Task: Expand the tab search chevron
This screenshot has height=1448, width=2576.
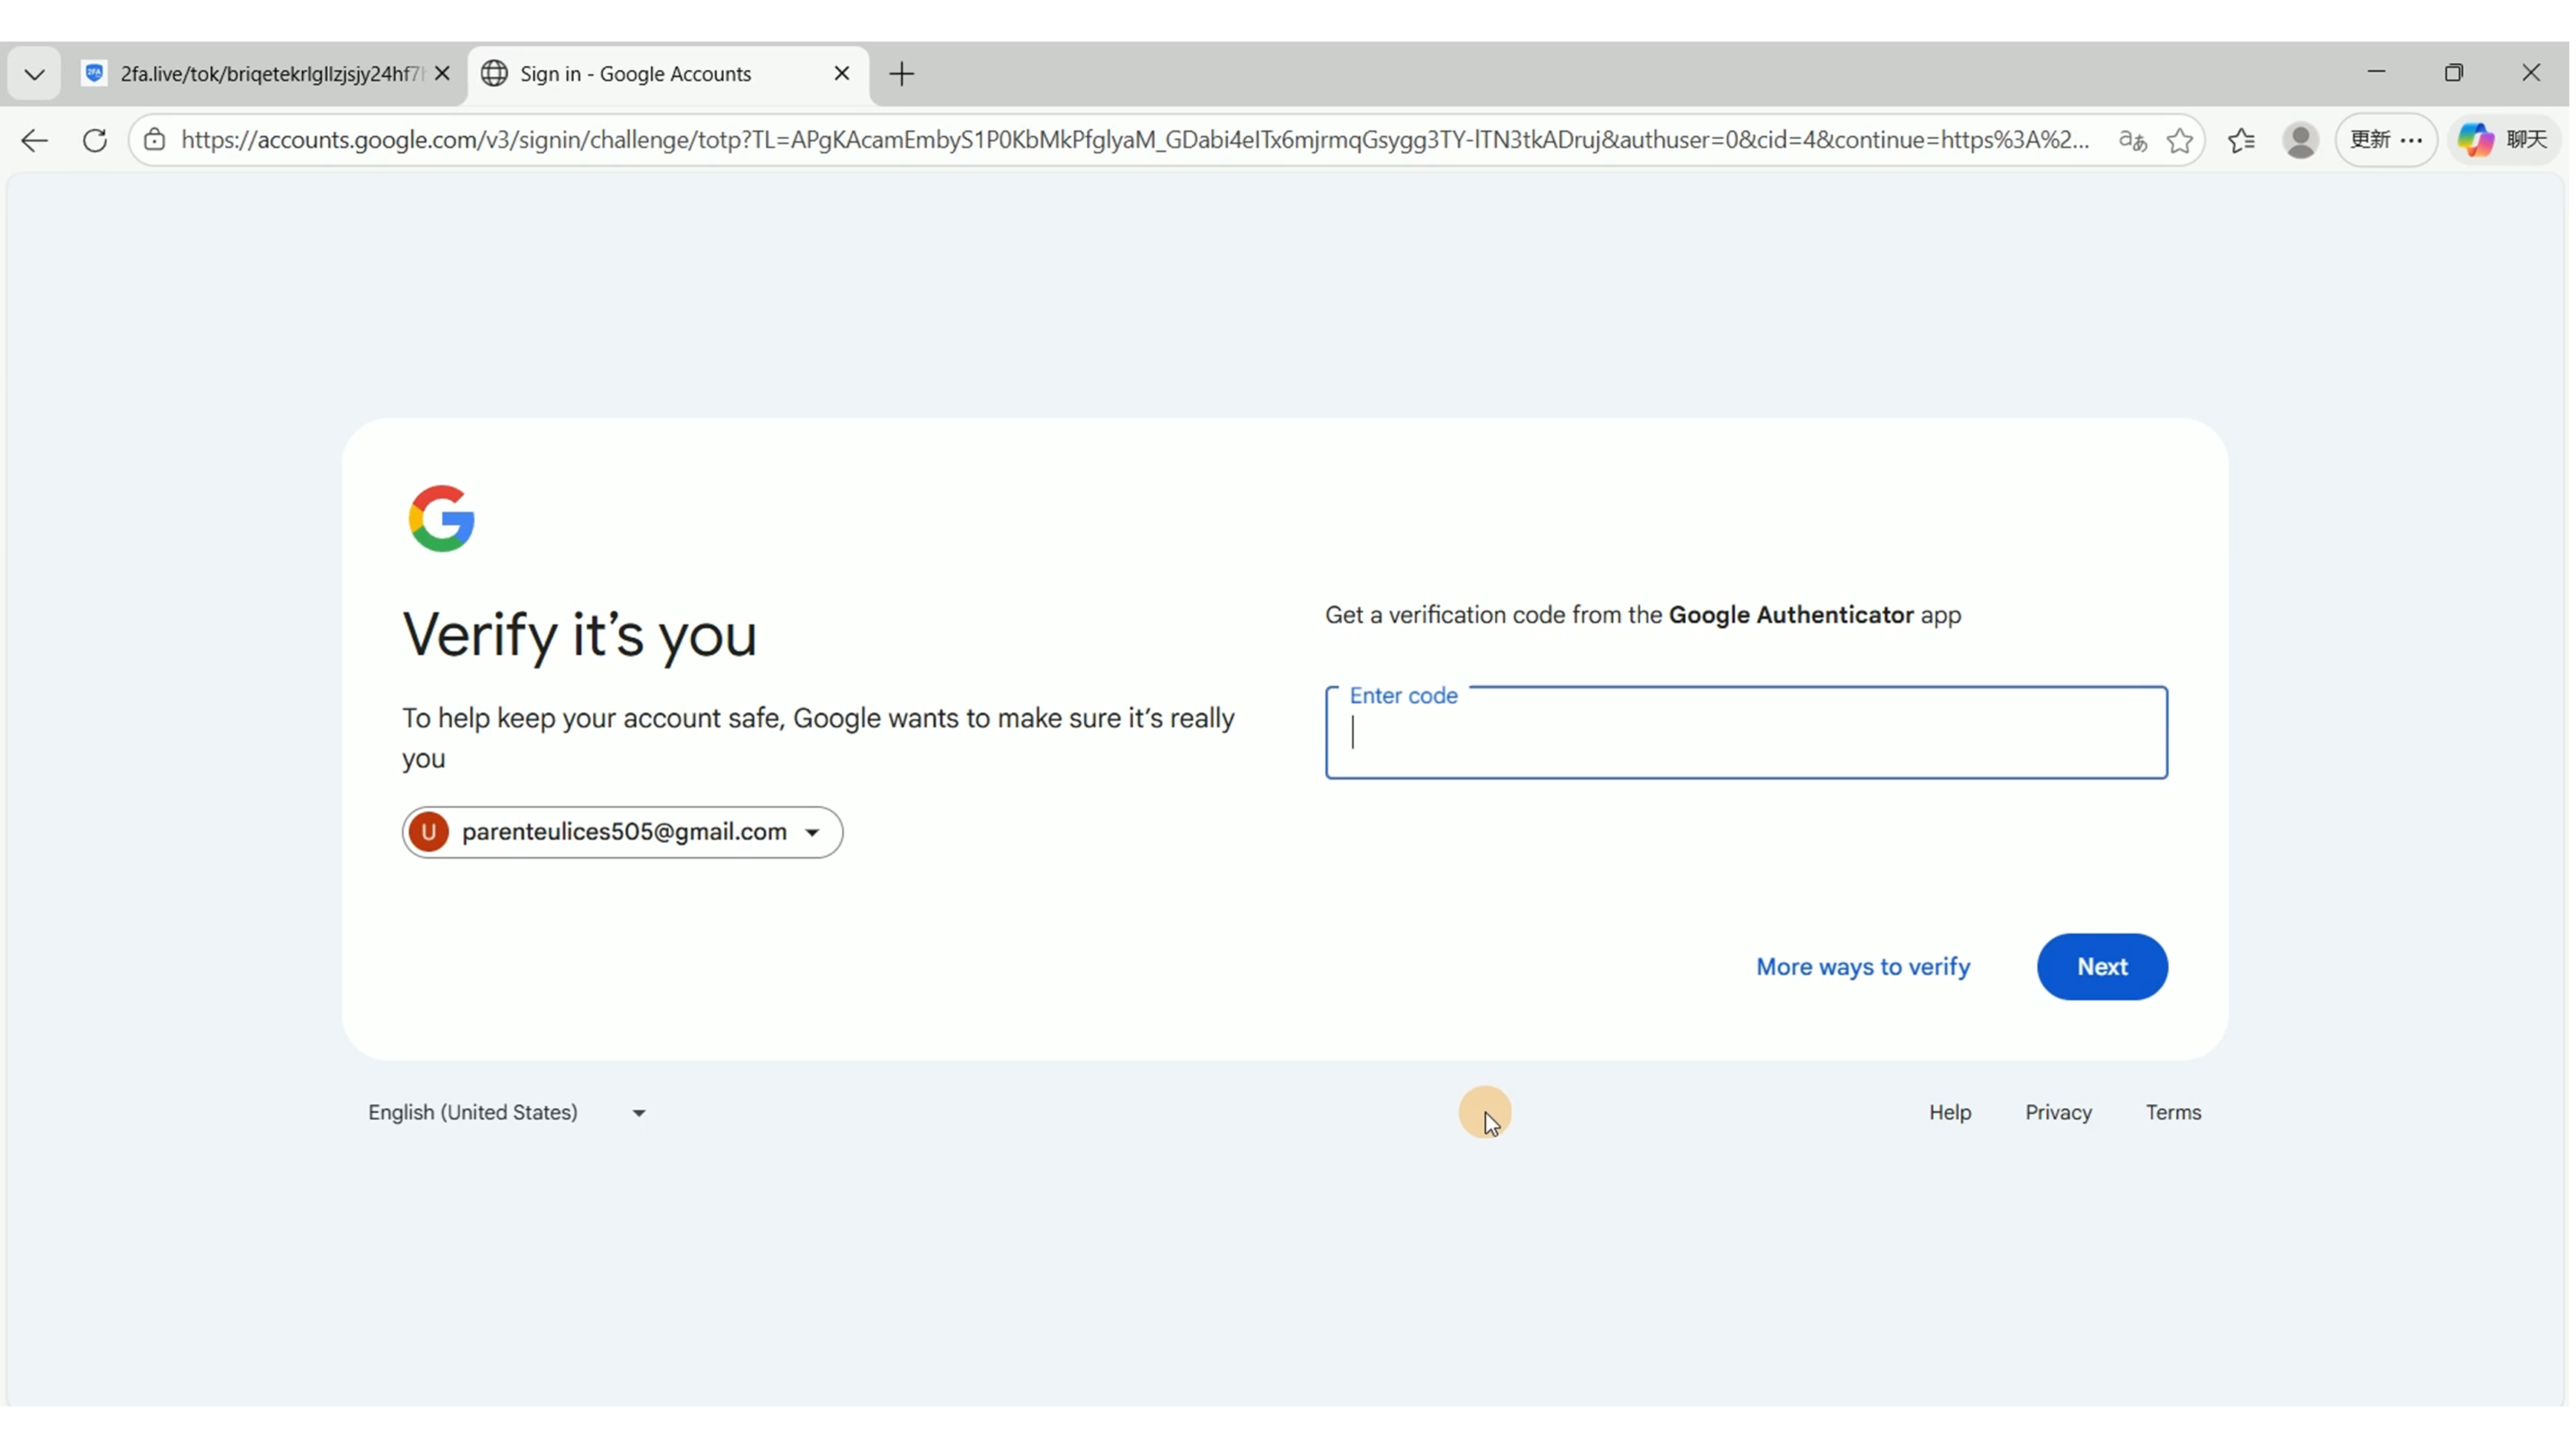Action: point(34,74)
